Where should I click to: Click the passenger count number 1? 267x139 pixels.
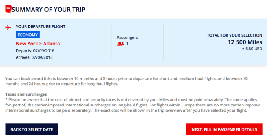click(x=127, y=44)
